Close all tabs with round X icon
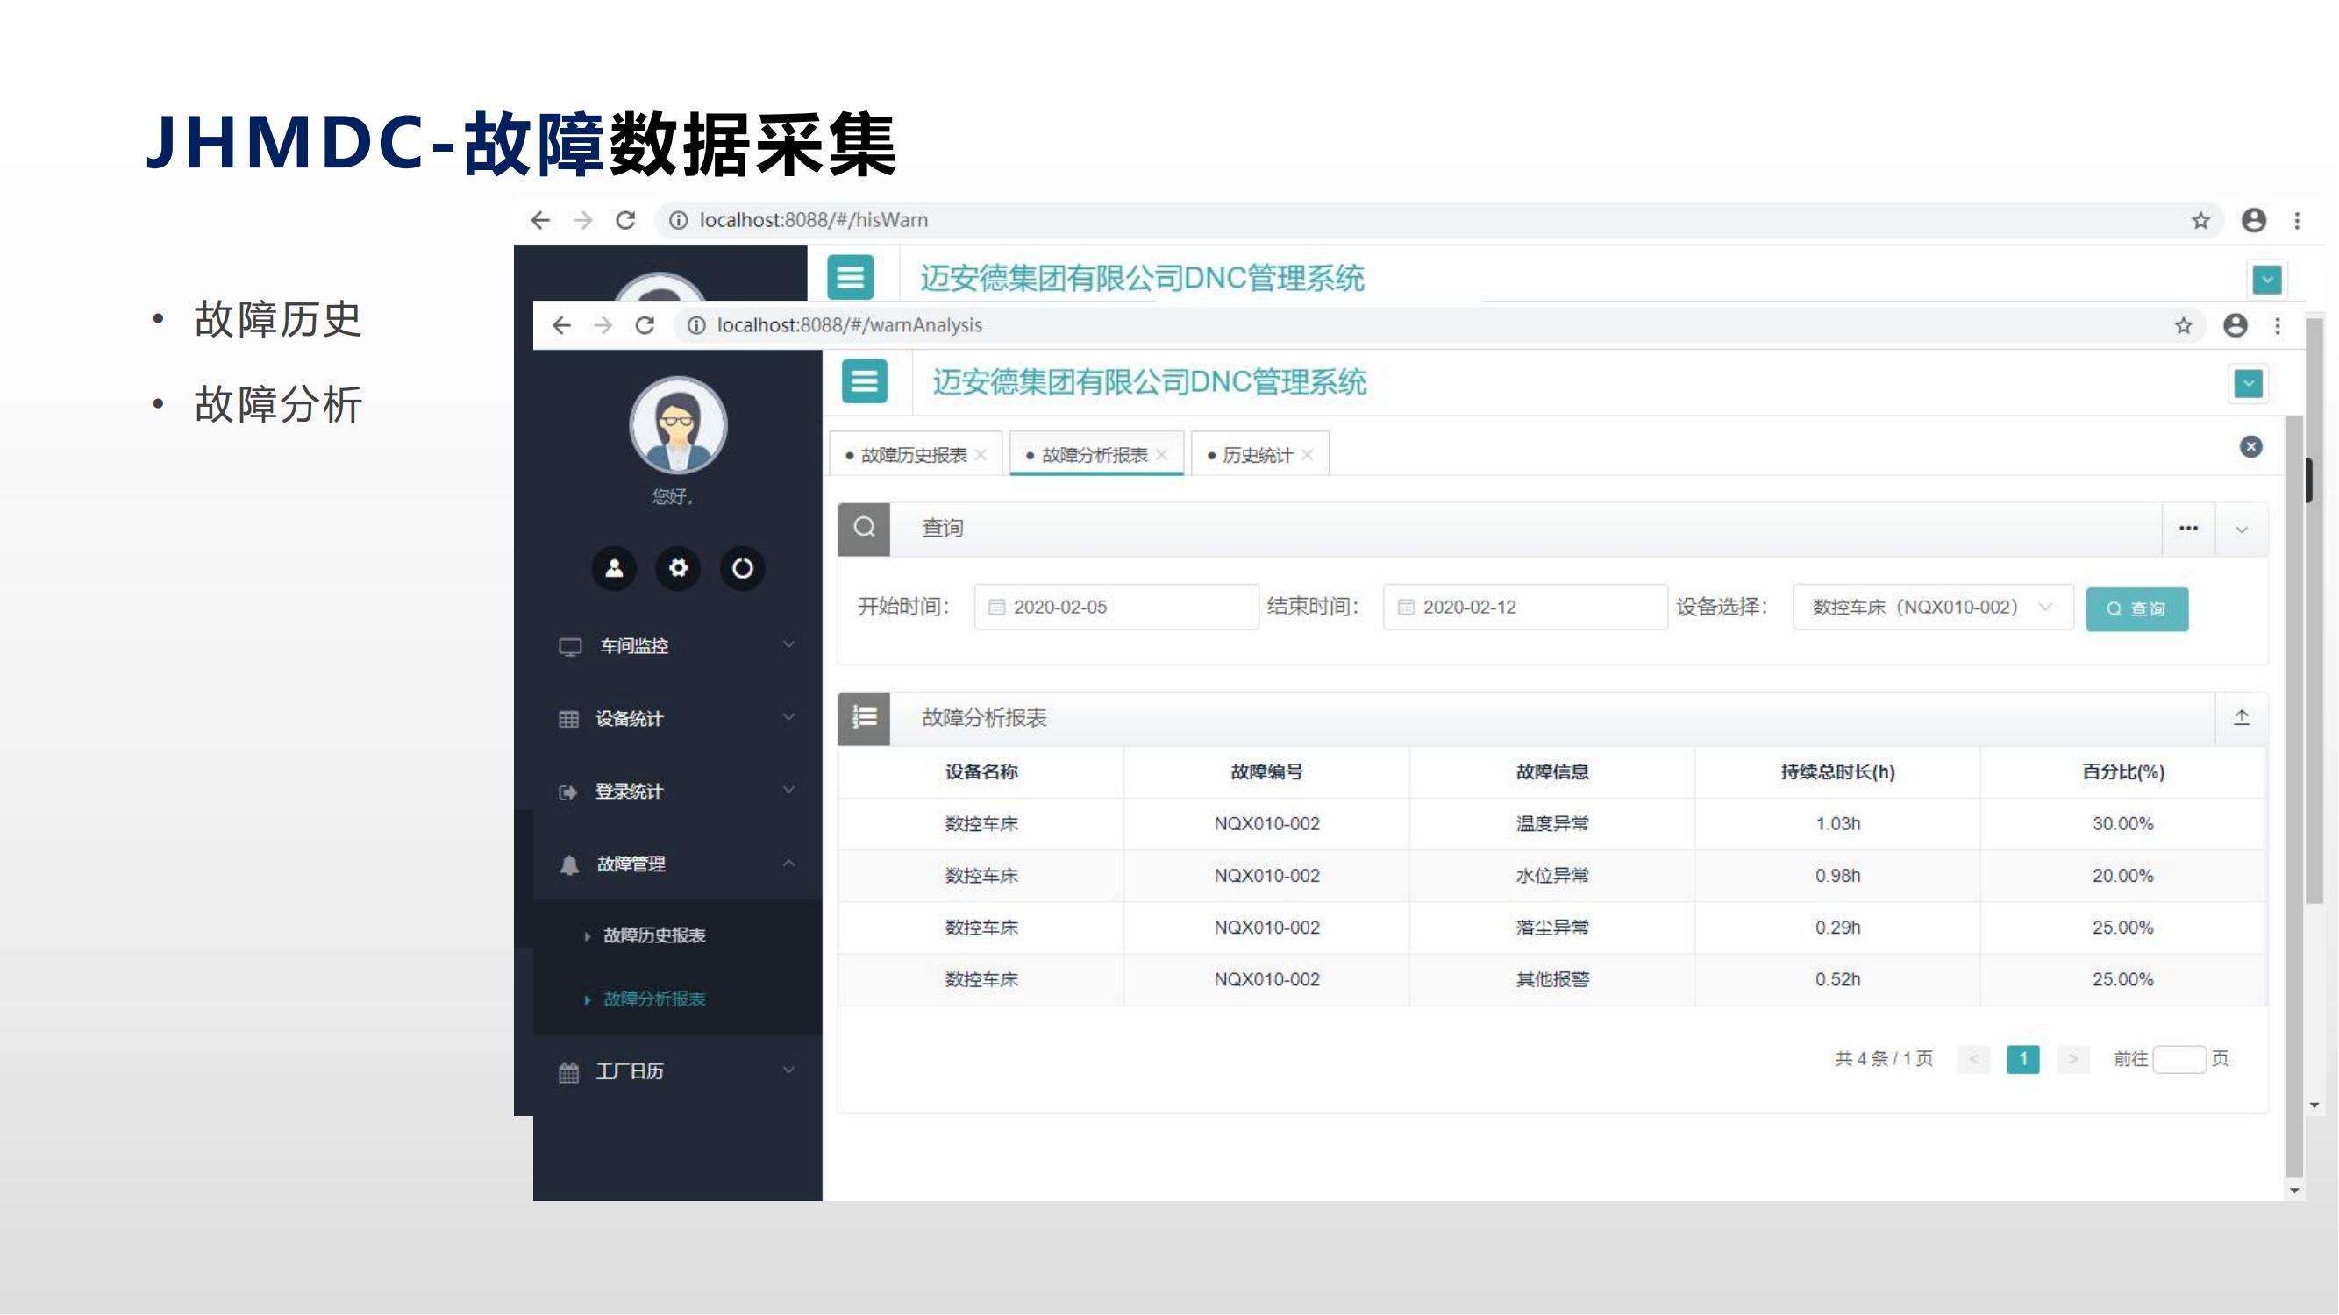2339x1315 pixels. 2250,447
